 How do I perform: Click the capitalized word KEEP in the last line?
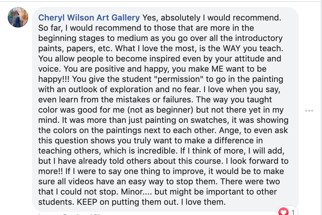tap(87, 202)
